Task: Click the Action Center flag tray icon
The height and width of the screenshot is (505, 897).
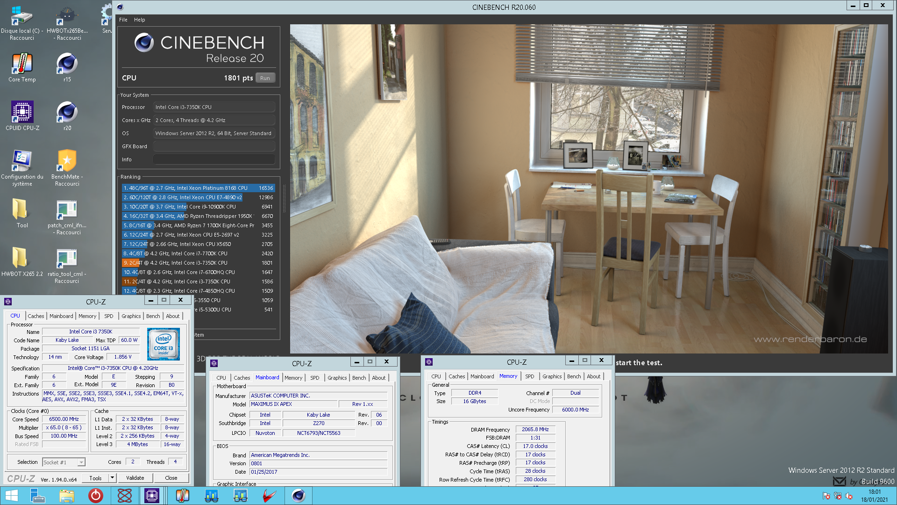Action: (x=826, y=496)
